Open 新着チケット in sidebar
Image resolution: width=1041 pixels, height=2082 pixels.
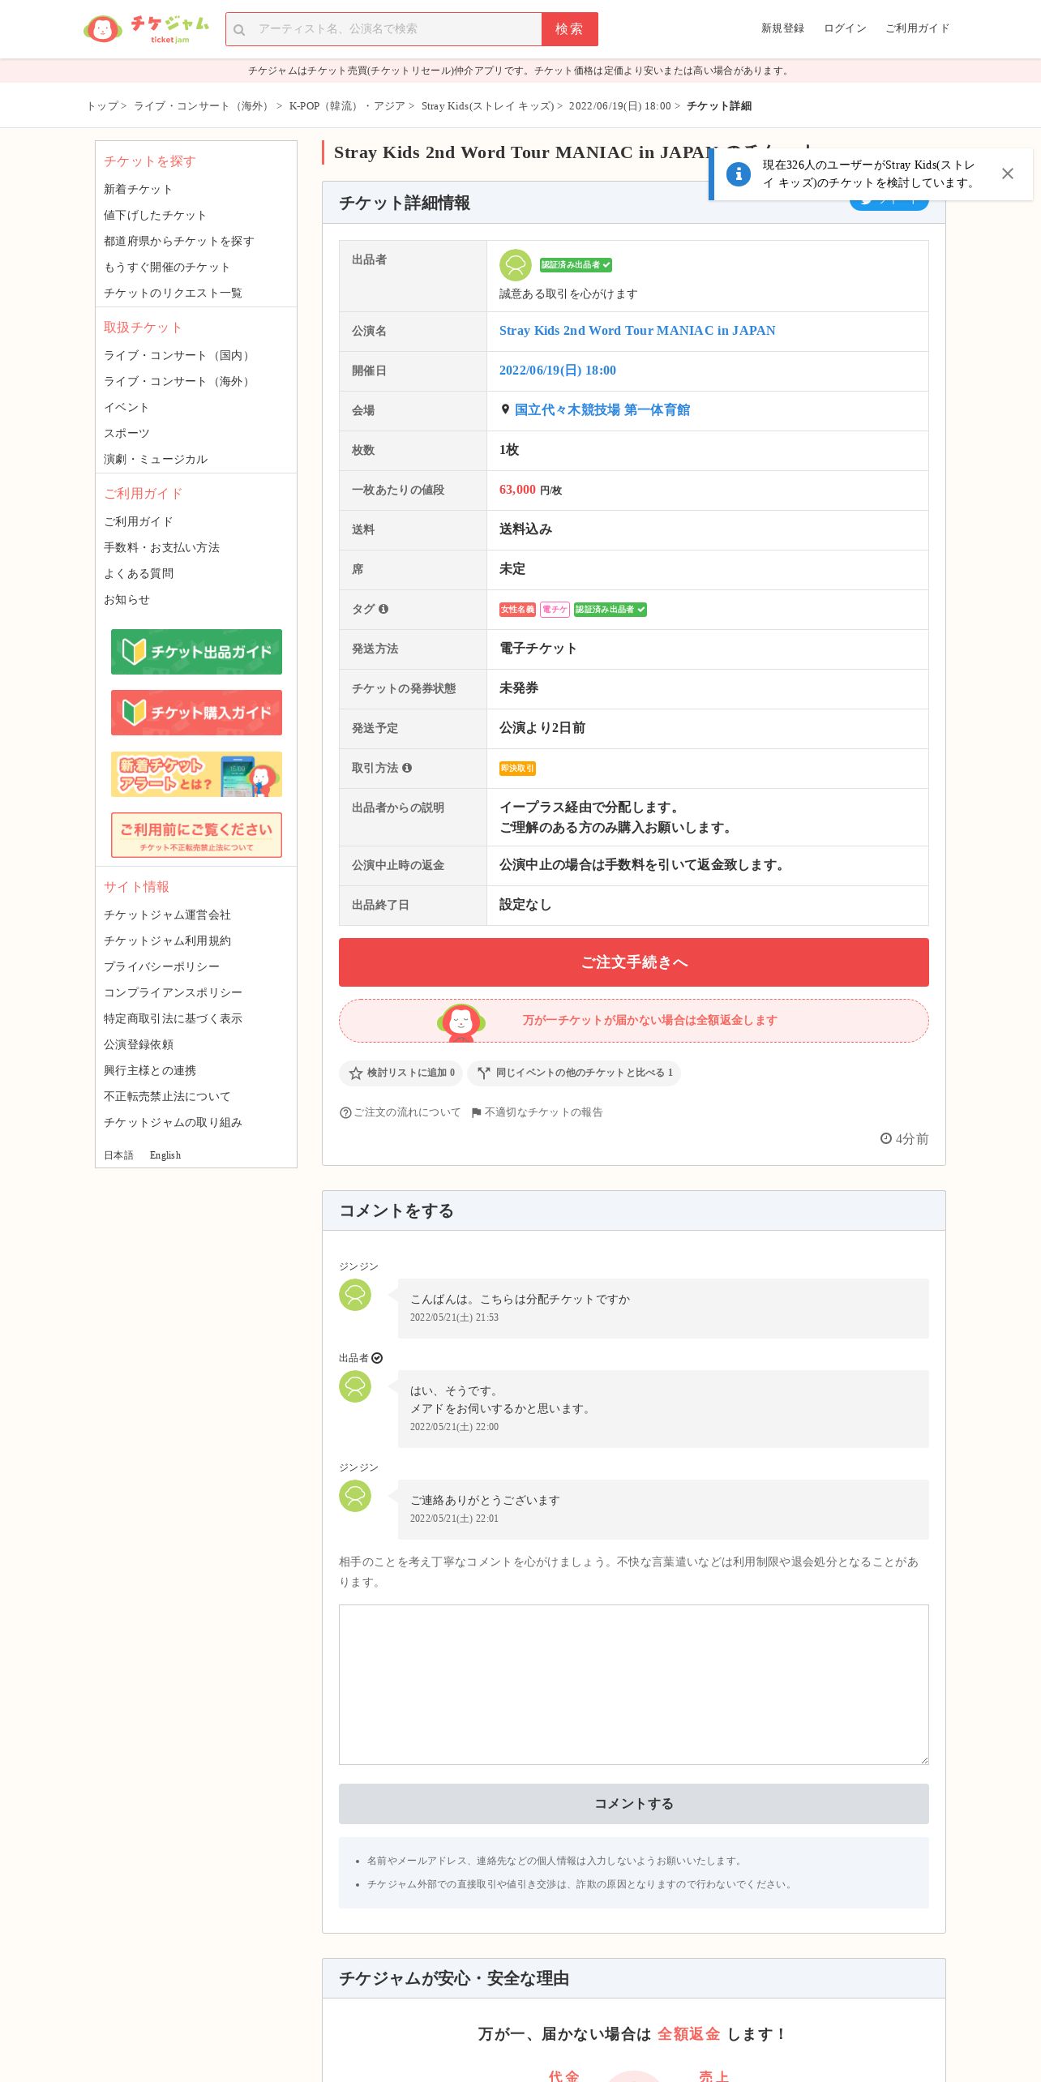tap(138, 189)
